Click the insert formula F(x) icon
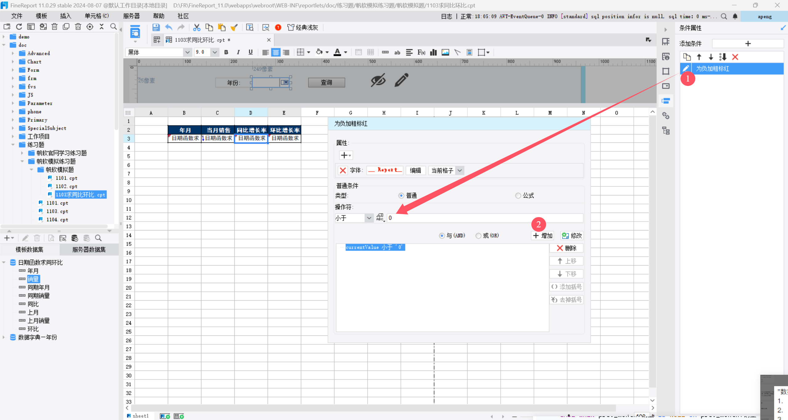This screenshot has height=420, width=788. [x=421, y=52]
